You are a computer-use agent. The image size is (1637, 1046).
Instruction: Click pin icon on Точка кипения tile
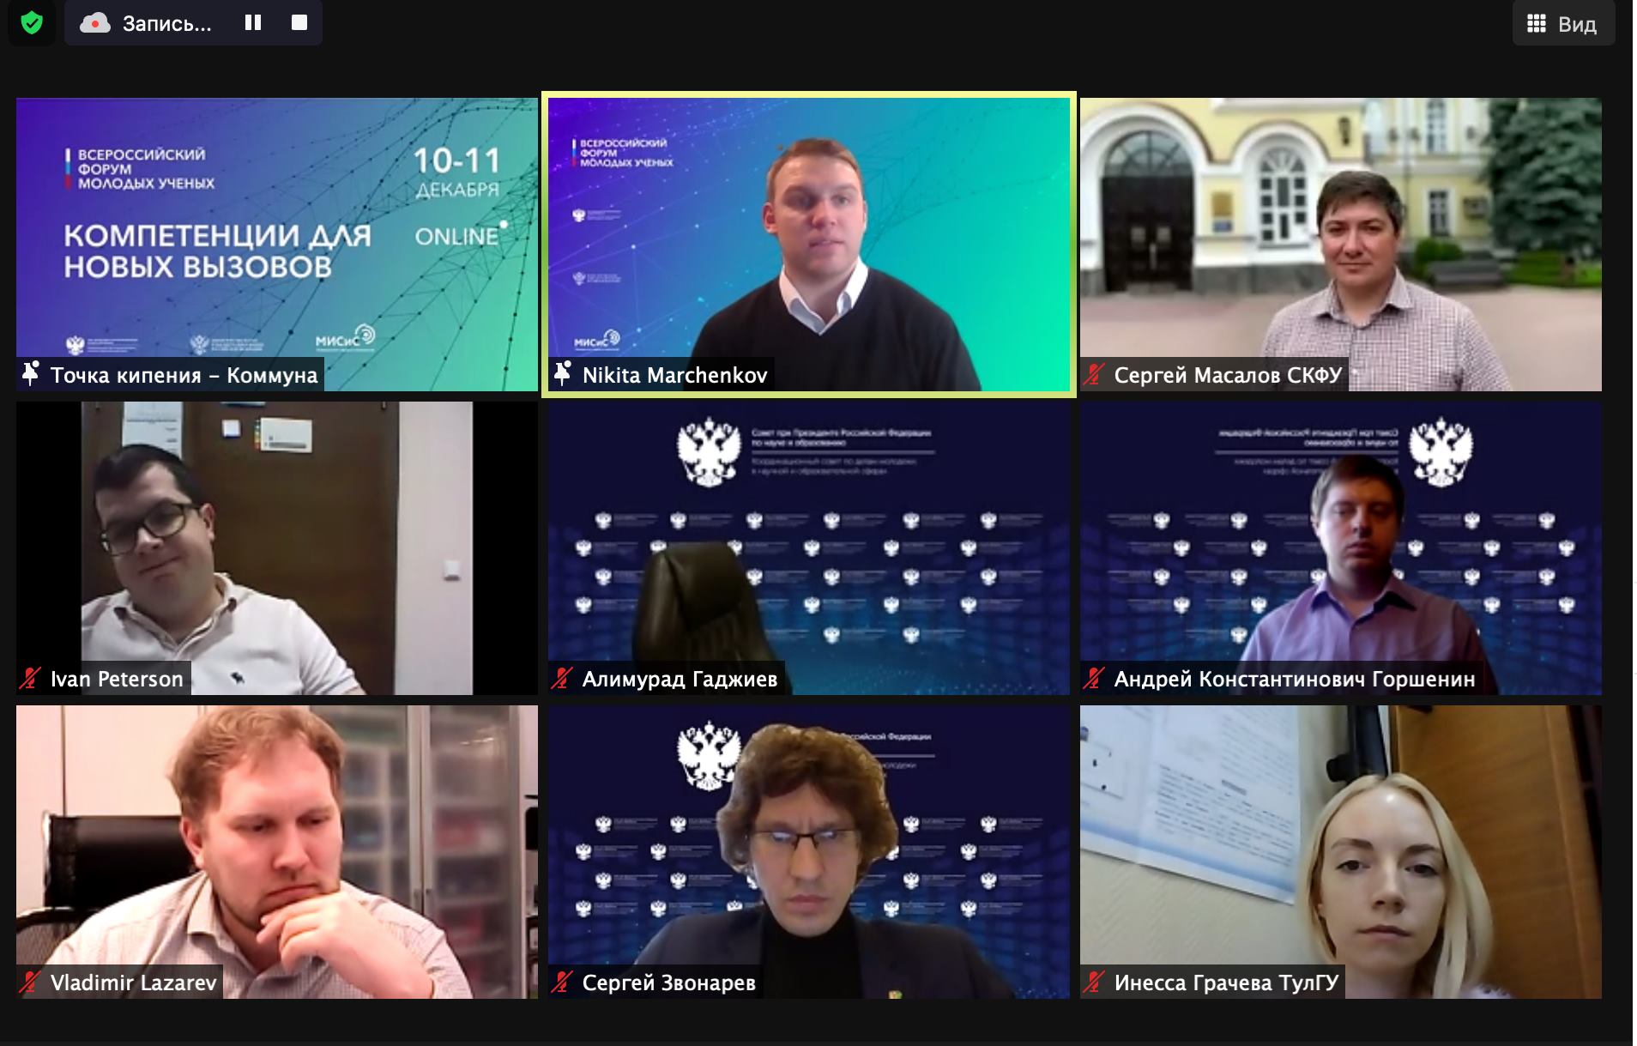31,374
